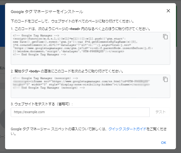
Task: Select the "3. ウェブサイトをテストする" label
Action: pos(42,104)
